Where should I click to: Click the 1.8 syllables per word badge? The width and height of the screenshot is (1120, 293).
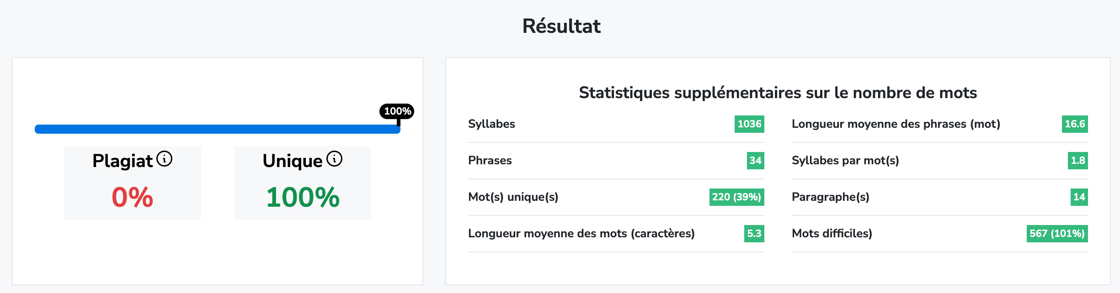click(x=1077, y=161)
